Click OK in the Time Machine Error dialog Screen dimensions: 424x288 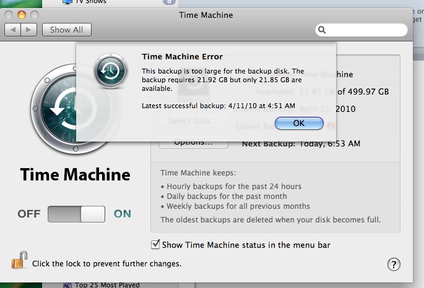[299, 123]
